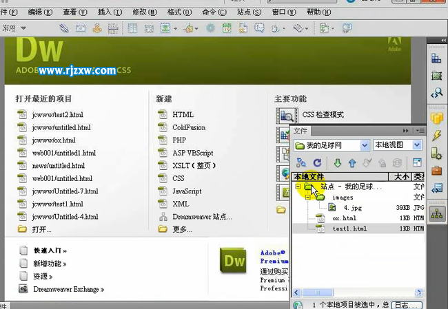Screen dimensions: 448x309
Task: Toggle the Files site-map icon in the dock
Action: coord(437,214)
